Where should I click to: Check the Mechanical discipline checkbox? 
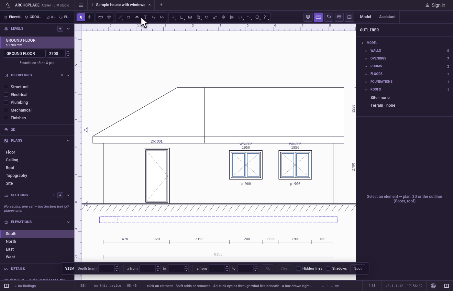tap(6, 110)
